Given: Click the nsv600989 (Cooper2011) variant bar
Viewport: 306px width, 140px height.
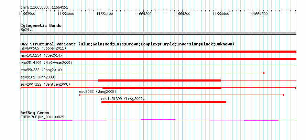Looking at the screenshot, I should (x=158, y=52).
